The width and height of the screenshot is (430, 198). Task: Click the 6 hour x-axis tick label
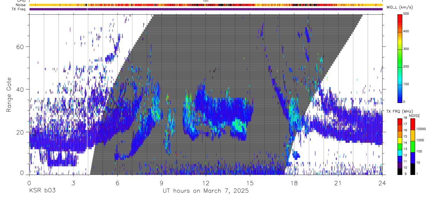[x=118, y=183]
